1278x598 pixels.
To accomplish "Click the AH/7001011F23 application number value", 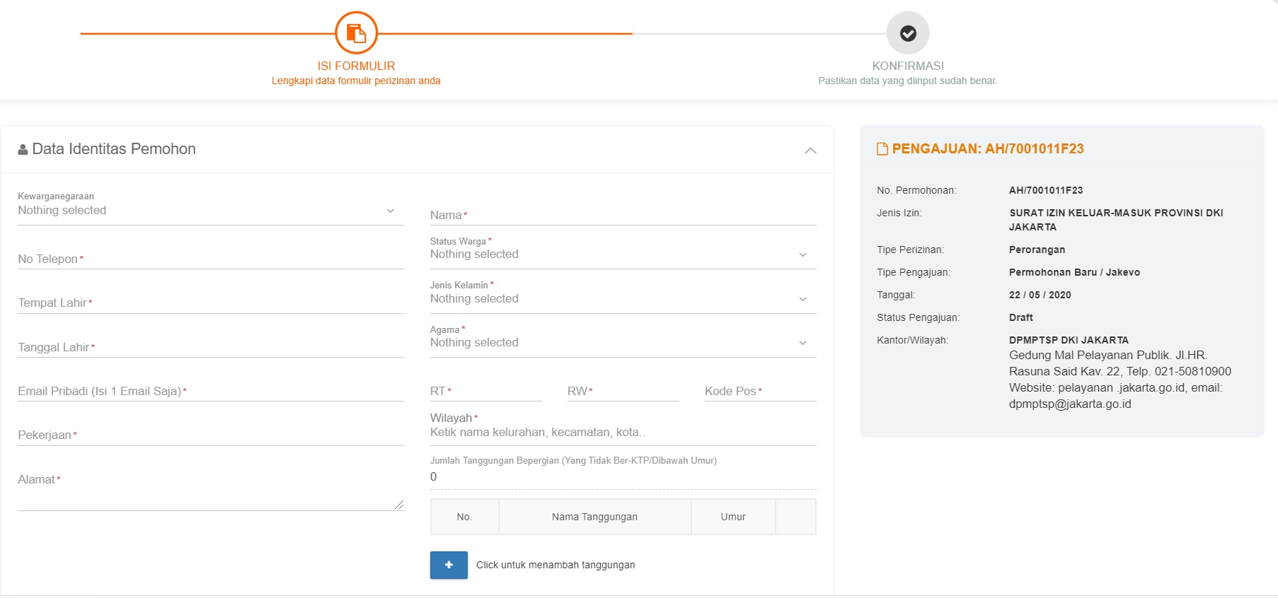I will pos(1046,190).
